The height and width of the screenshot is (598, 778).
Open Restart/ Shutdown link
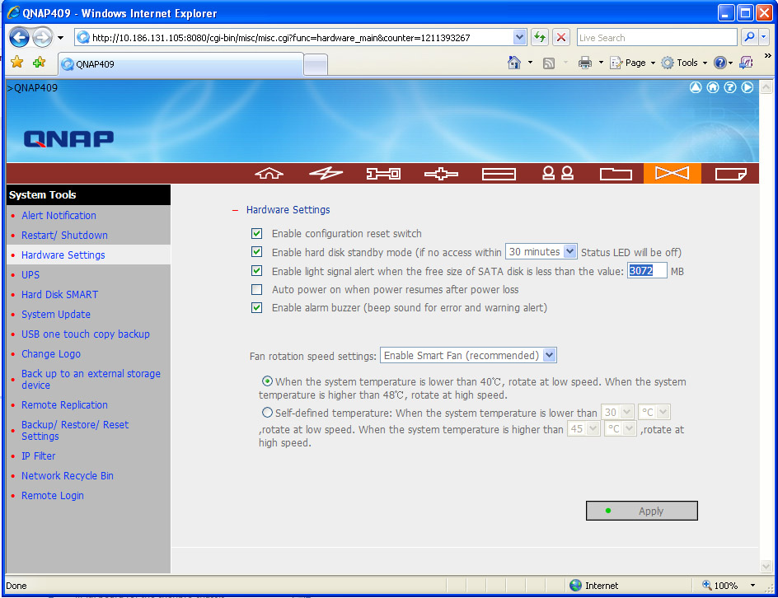coord(64,235)
